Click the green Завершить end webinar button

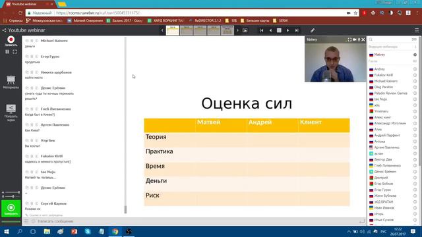pyautogui.click(x=11, y=208)
